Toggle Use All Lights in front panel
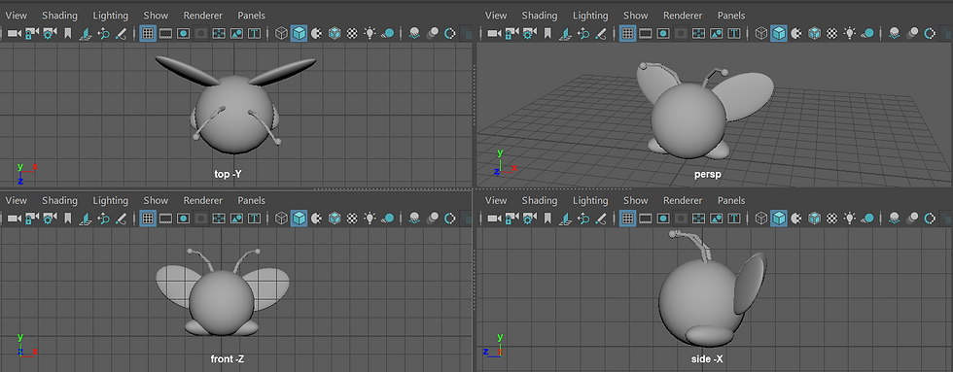Viewport: 953px width, 372px height. coord(370,218)
